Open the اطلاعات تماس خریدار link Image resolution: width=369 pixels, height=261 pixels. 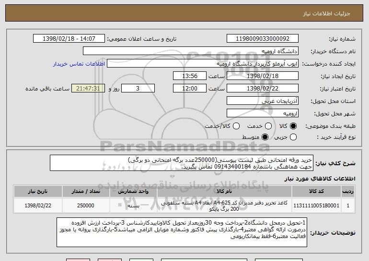pyautogui.click(x=79, y=64)
